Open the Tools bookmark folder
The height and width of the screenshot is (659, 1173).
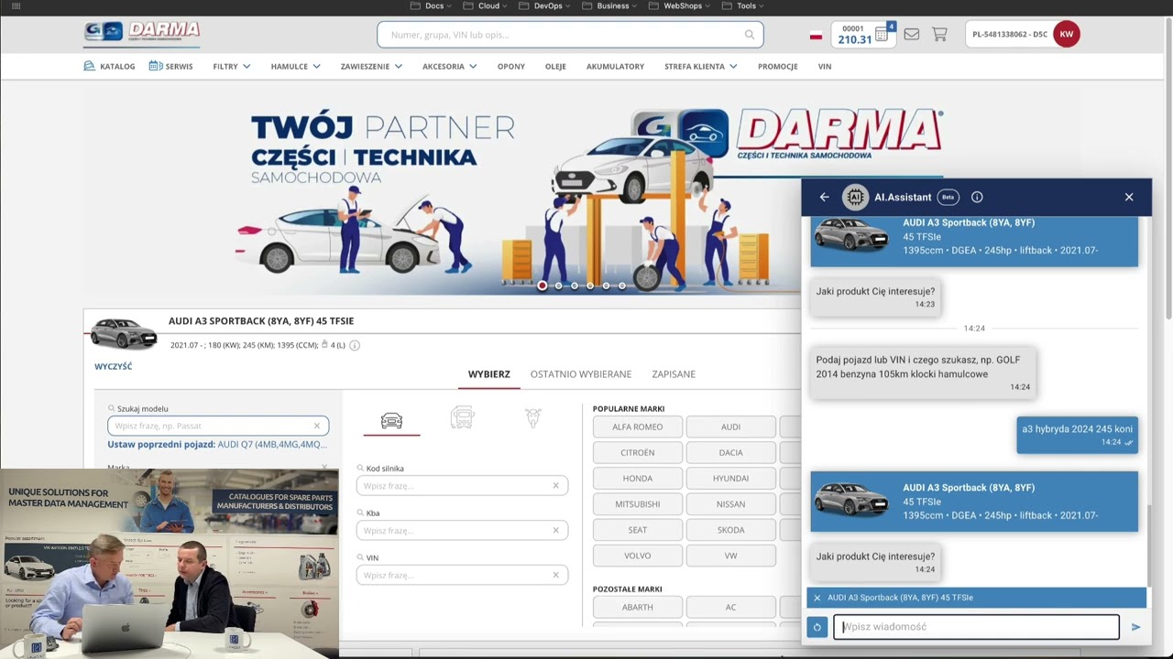742,5
